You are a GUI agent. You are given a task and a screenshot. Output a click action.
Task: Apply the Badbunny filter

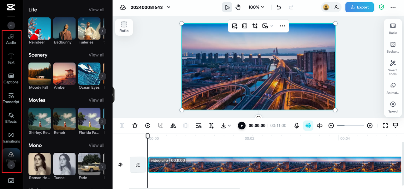pyautogui.click(x=64, y=31)
